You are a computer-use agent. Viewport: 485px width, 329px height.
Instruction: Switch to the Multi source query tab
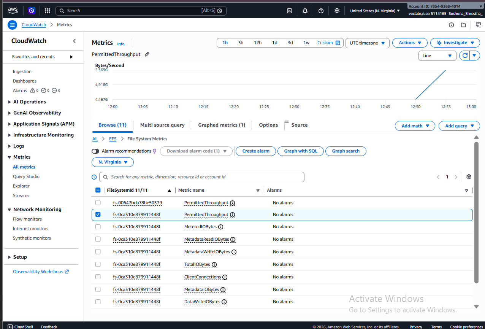click(162, 125)
